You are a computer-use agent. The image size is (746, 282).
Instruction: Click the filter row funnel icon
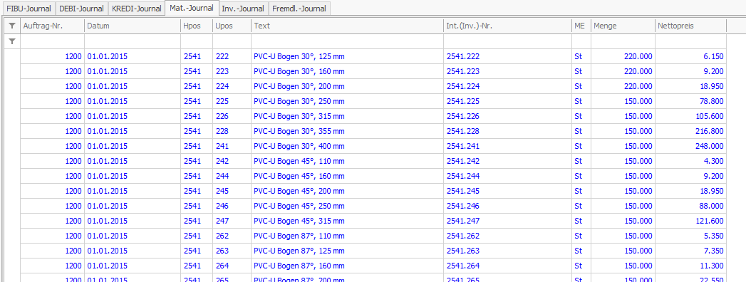tap(12, 42)
